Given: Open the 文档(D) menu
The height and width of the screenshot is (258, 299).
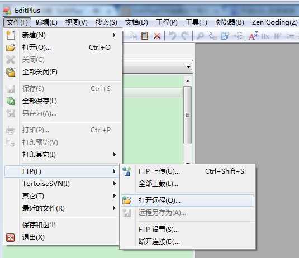Looking at the screenshot, I should [136, 22].
